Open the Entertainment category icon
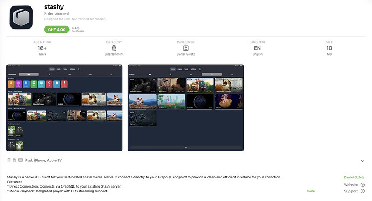 114,48
